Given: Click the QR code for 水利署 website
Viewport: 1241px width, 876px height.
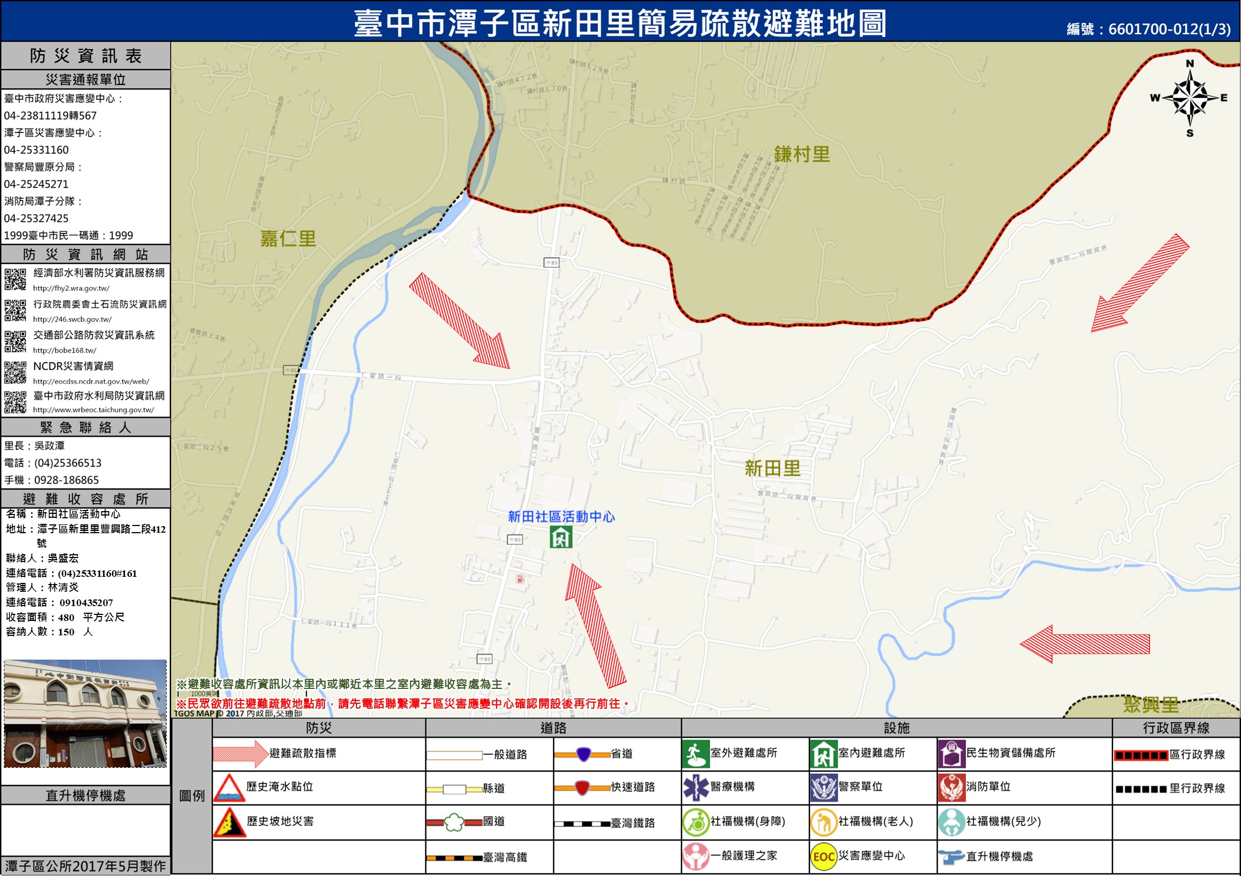Looking at the screenshot, I should [15, 279].
